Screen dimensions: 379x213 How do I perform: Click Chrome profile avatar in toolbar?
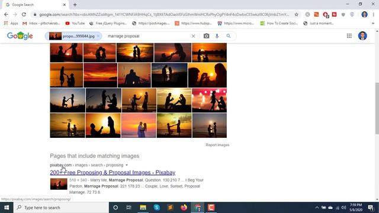pos(364,14)
